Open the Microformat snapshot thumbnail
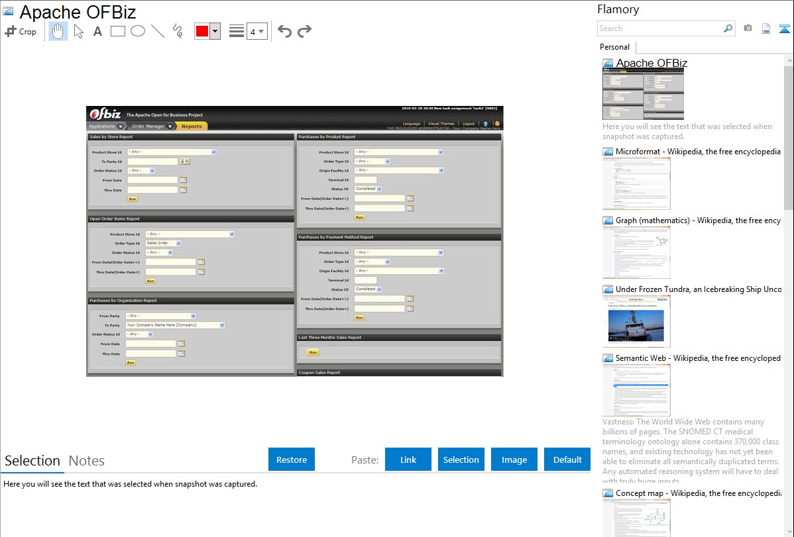794x537 pixels. [x=636, y=183]
